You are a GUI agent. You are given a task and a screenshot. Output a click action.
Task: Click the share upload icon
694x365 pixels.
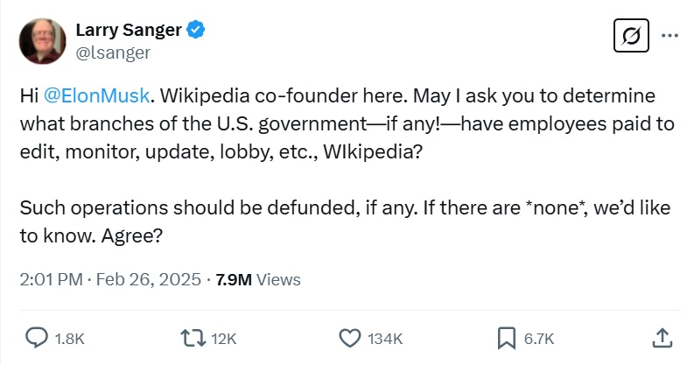tap(662, 337)
